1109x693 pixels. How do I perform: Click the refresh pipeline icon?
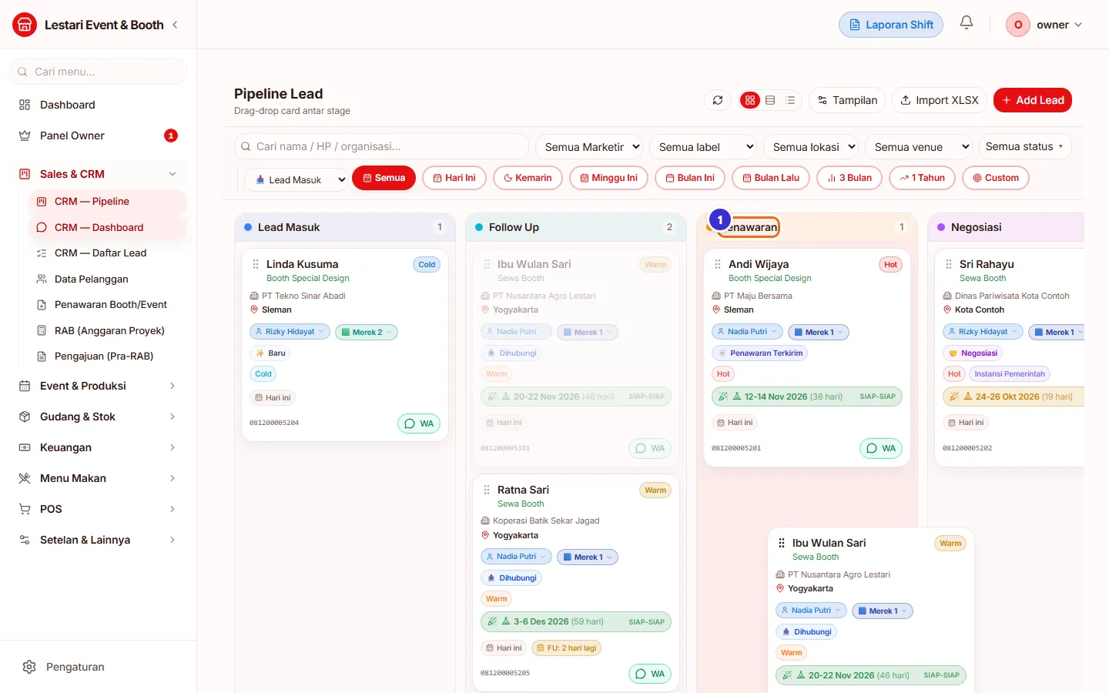[718, 100]
